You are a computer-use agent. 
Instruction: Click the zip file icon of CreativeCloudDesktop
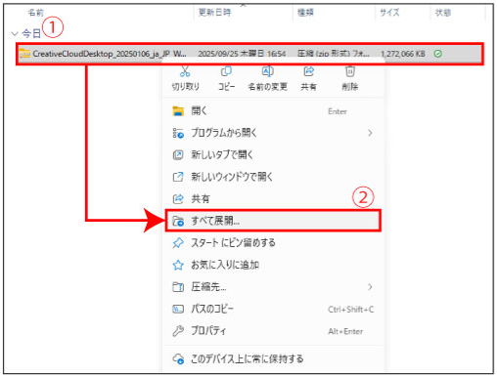click(x=24, y=54)
